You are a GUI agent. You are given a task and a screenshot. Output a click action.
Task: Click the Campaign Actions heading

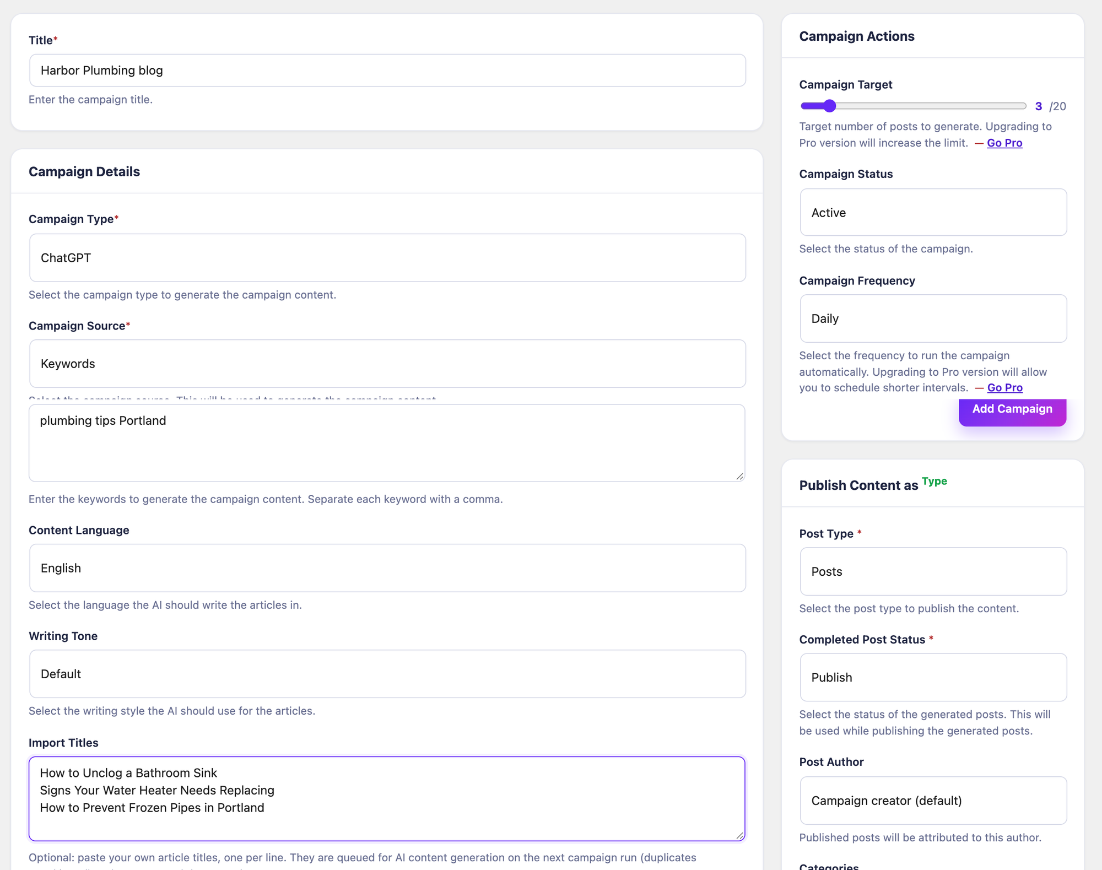tap(857, 36)
